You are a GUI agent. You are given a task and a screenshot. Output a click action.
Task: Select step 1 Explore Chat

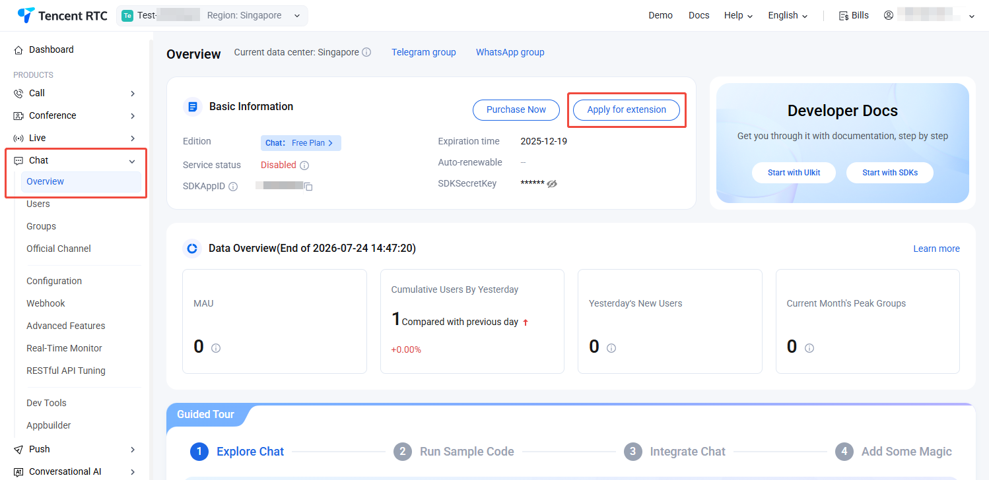click(x=237, y=452)
